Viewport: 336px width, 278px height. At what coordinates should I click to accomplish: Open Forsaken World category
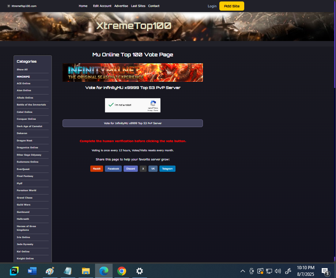tap(26, 190)
